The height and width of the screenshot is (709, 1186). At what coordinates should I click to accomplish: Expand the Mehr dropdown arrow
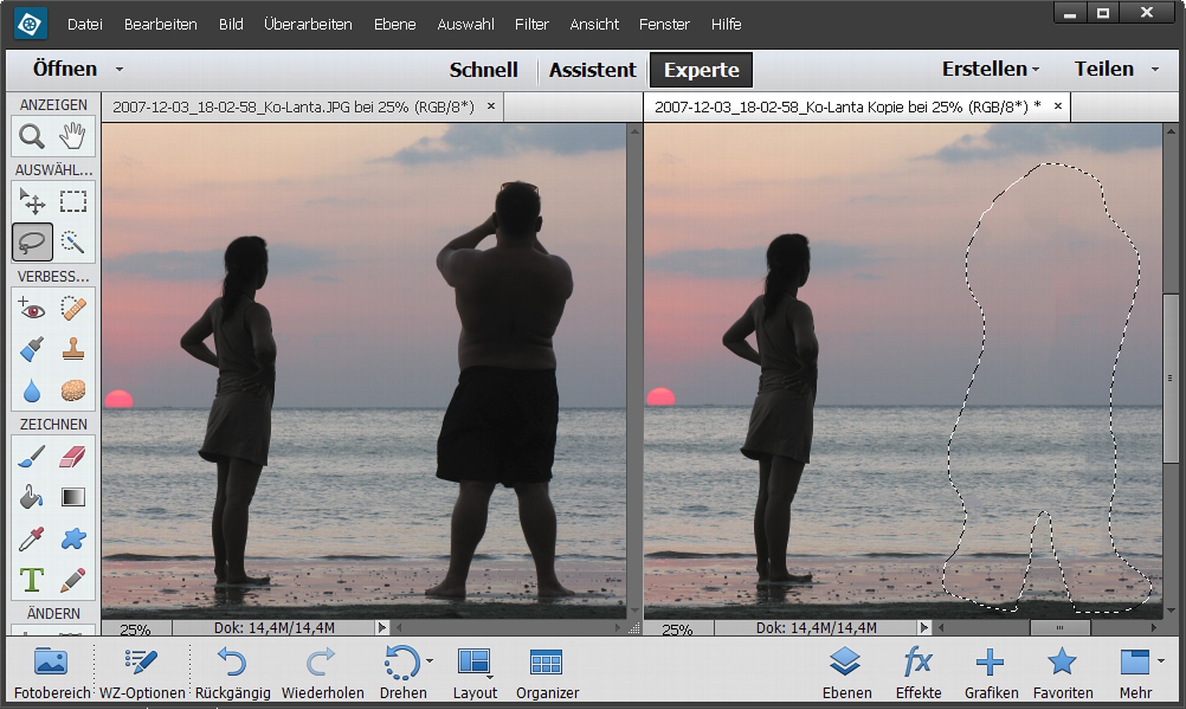(1161, 661)
